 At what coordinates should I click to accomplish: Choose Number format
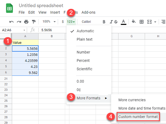coord(89,52)
